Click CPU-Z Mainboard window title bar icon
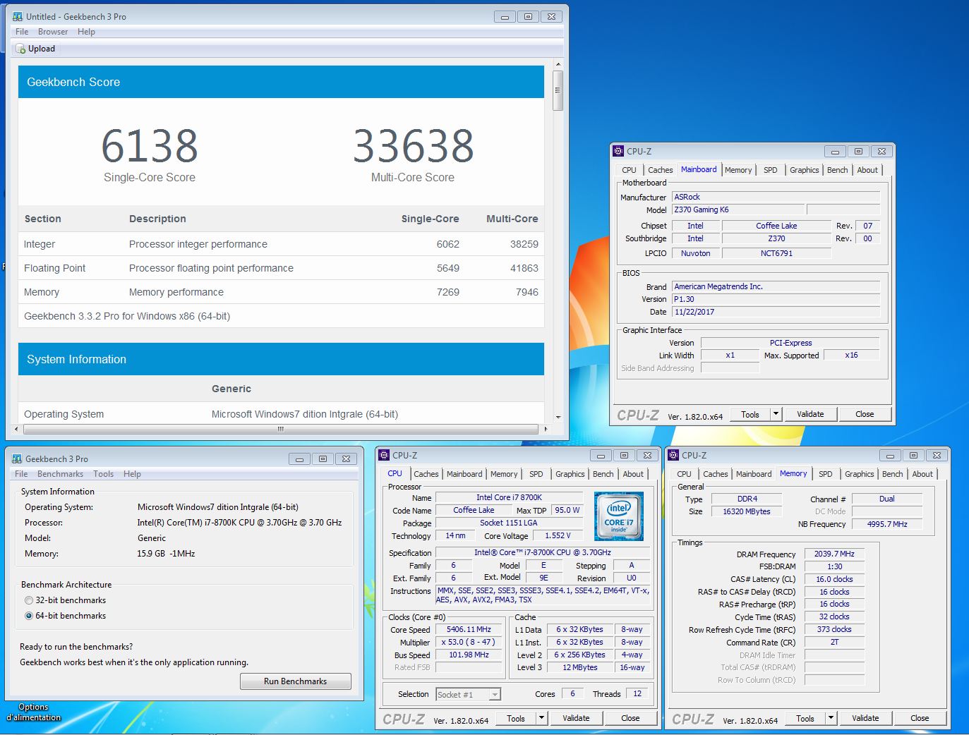 point(618,151)
